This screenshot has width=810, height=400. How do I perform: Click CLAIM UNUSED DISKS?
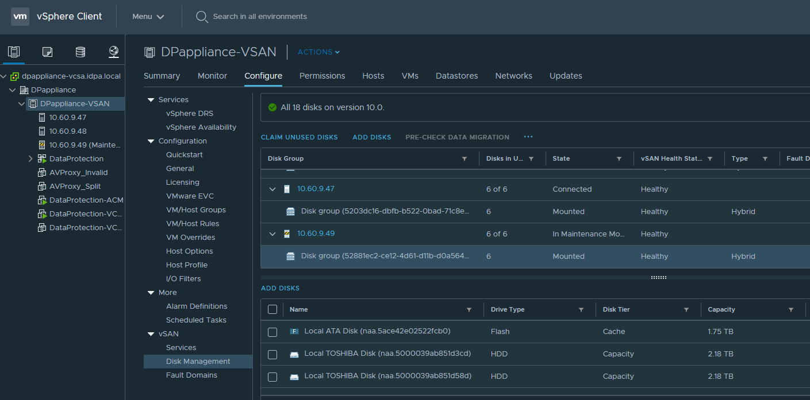[x=299, y=137]
